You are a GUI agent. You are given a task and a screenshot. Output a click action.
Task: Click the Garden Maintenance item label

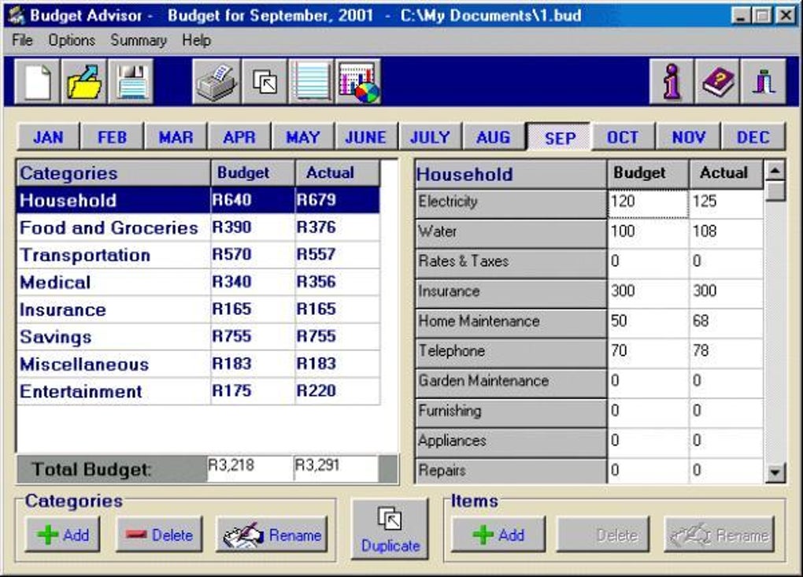[x=511, y=383]
